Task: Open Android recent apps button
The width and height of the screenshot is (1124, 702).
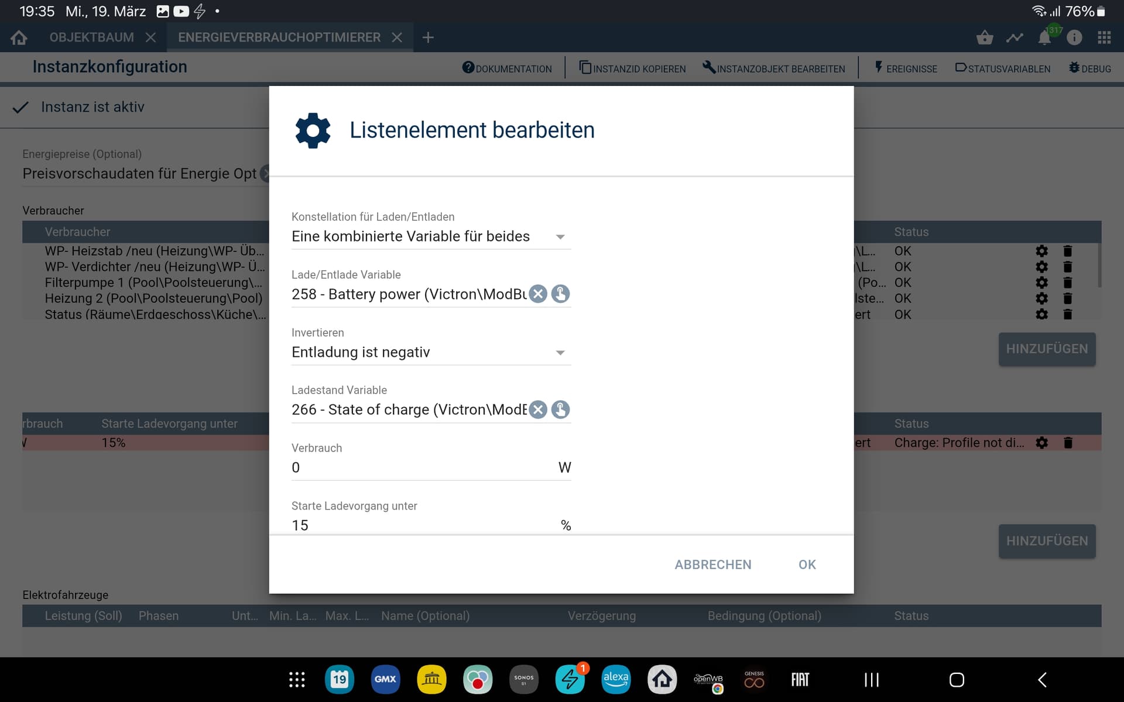Action: pos(872,680)
